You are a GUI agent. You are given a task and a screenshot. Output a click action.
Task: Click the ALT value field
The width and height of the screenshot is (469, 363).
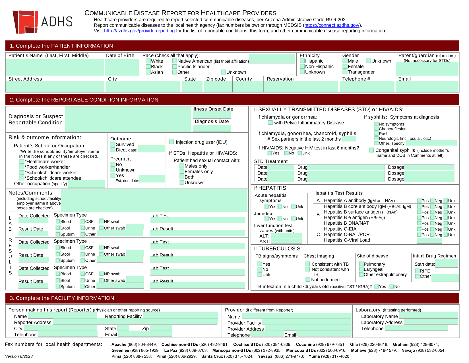point(286,236)
